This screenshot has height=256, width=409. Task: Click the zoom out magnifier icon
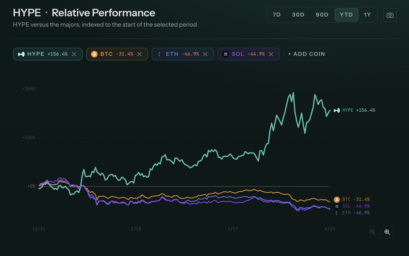373,232
